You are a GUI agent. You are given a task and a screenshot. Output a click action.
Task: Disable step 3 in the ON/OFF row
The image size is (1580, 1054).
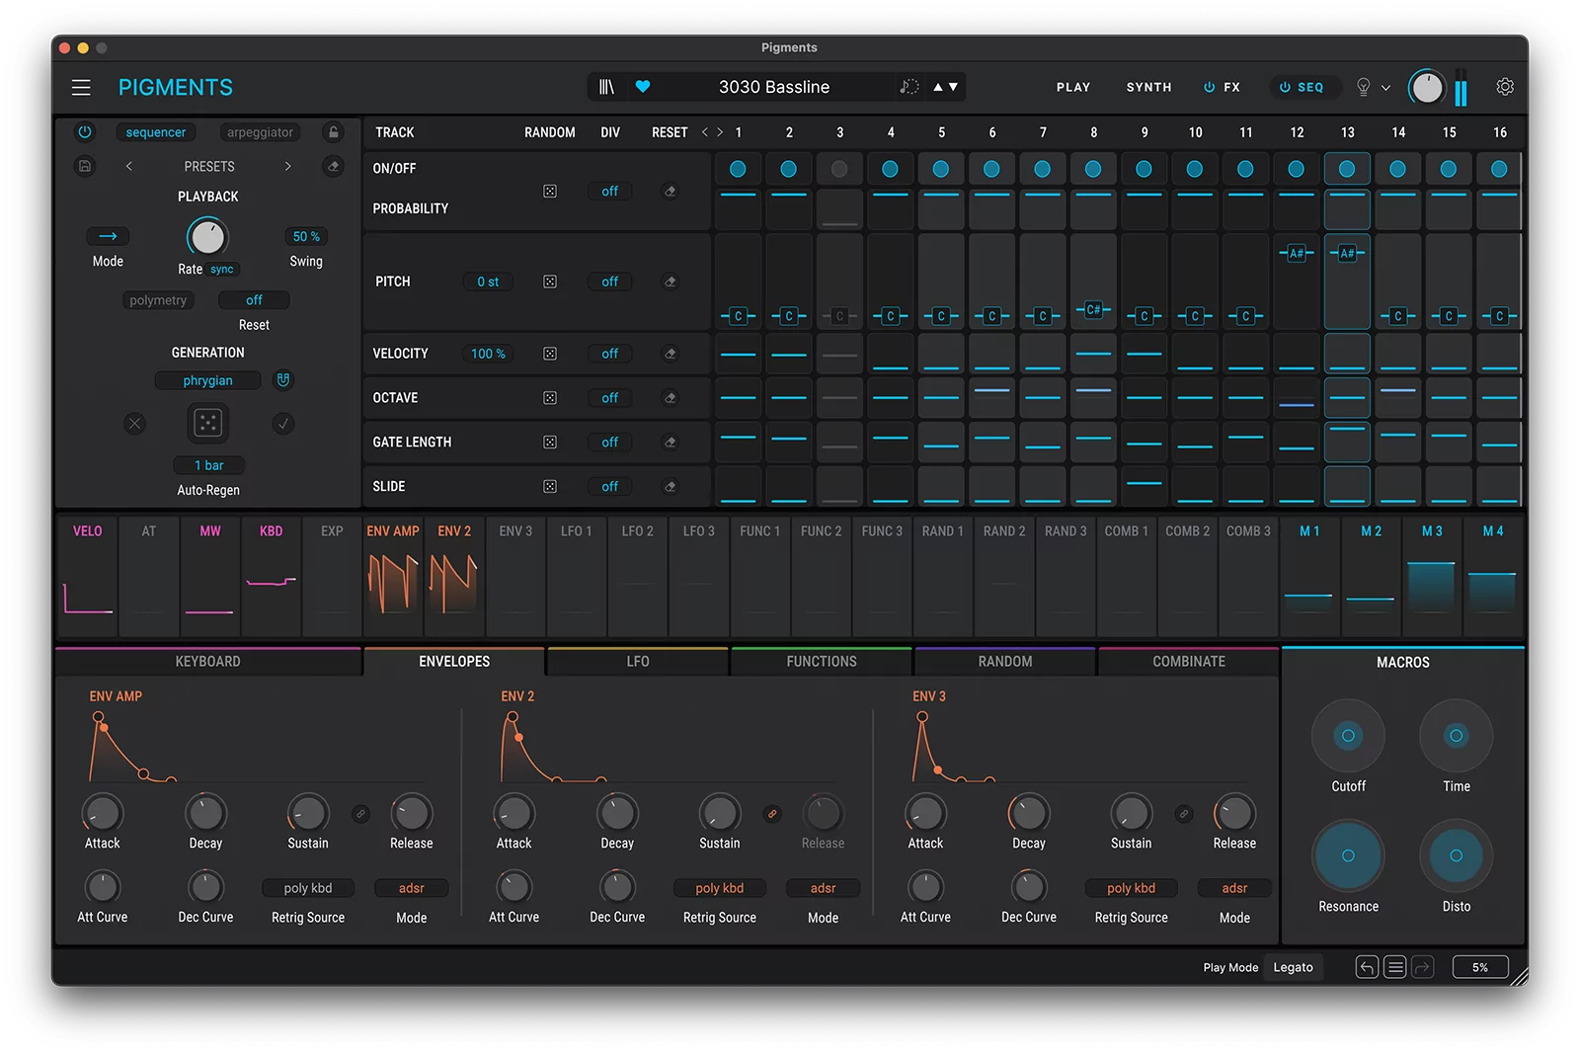(840, 169)
